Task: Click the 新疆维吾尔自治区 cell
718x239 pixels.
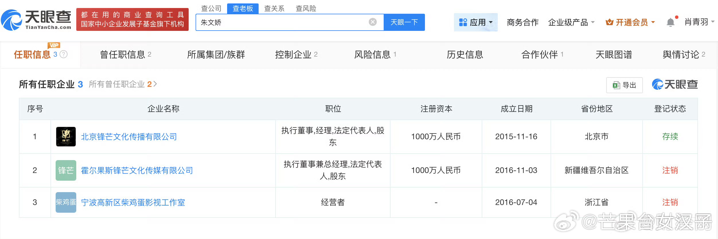Action: pyautogui.click(x=596, y=170)
